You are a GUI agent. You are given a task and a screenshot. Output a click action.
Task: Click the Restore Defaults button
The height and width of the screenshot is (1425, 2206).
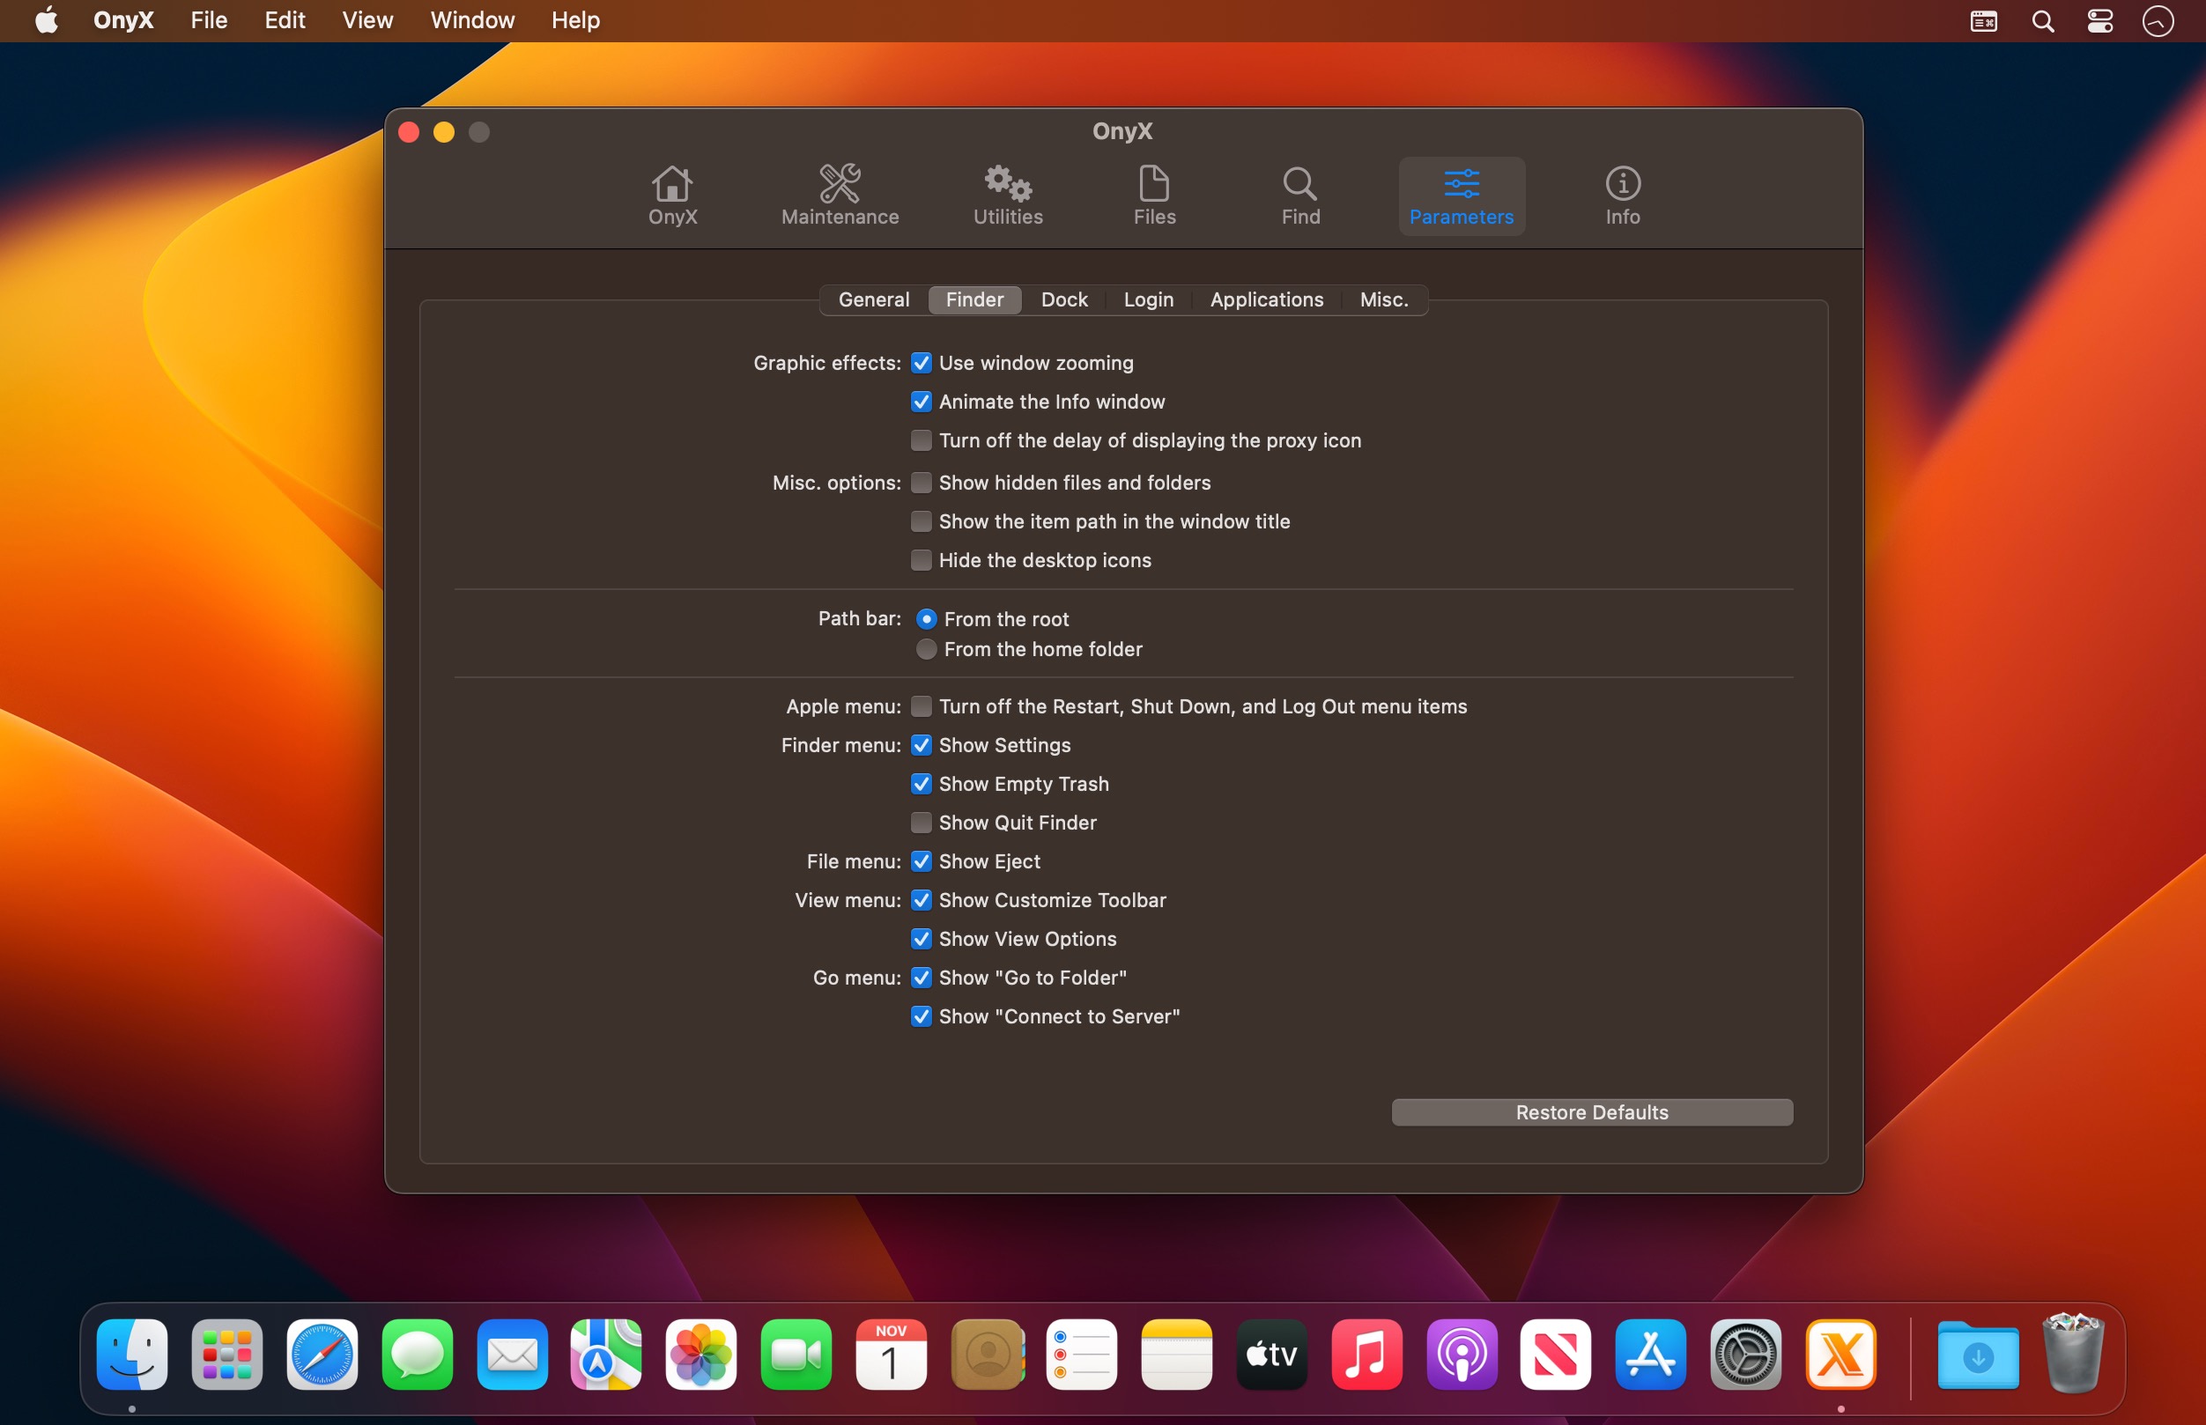click(x=1591, y=1112)
